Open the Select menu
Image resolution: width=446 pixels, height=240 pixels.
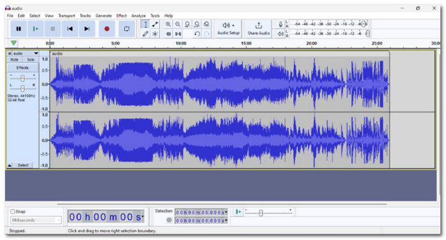point(34,16)
